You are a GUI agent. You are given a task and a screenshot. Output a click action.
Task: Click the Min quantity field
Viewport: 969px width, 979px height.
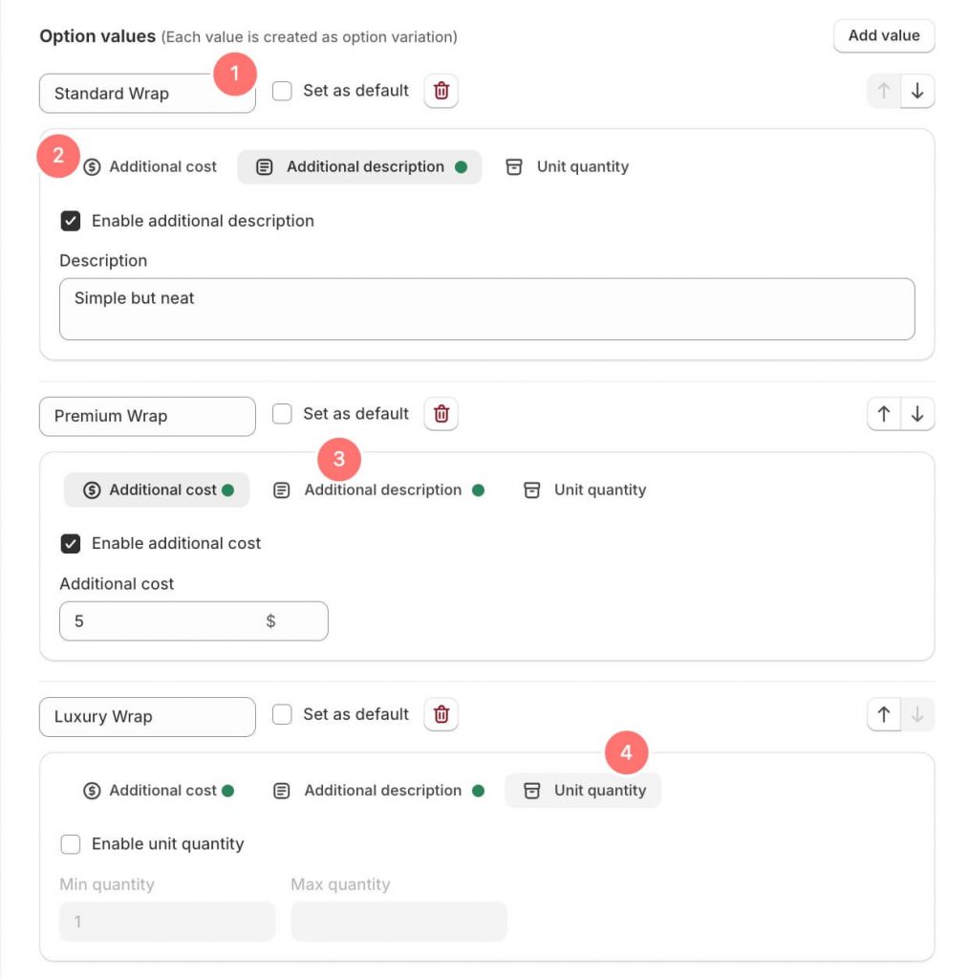[x=167, y=922]
